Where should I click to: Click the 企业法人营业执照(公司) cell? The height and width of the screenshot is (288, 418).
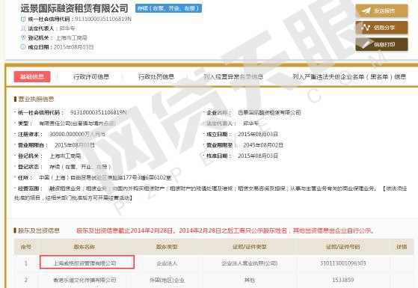click(x=250, y=263)
